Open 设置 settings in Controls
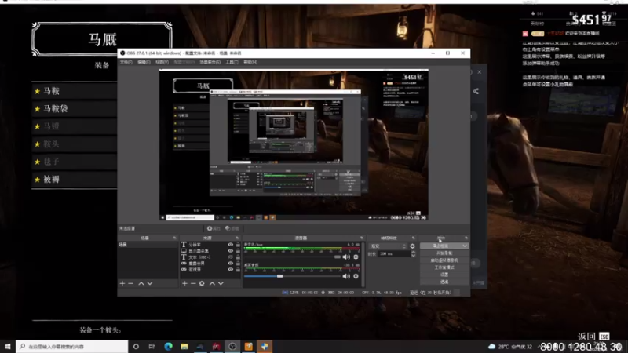628x353 pixels. click(444, 275)
